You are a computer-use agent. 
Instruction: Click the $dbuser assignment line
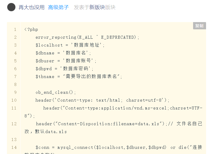[x=66, y=61]
